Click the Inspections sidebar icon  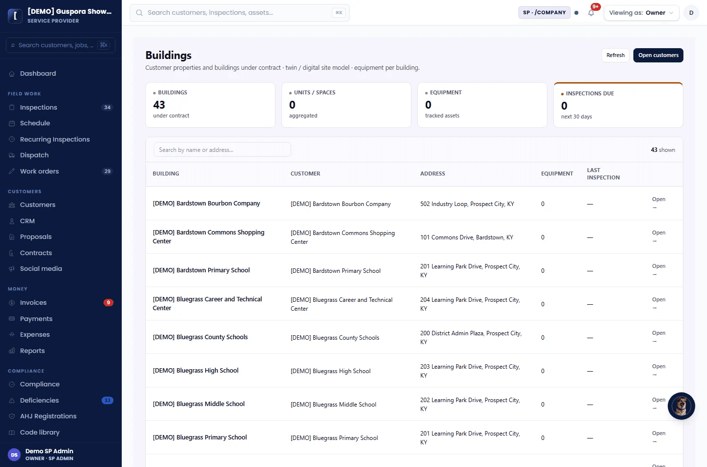[x=12, y=108]
